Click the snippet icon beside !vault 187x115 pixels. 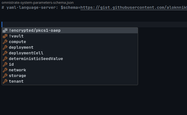(x=5, y=36)
